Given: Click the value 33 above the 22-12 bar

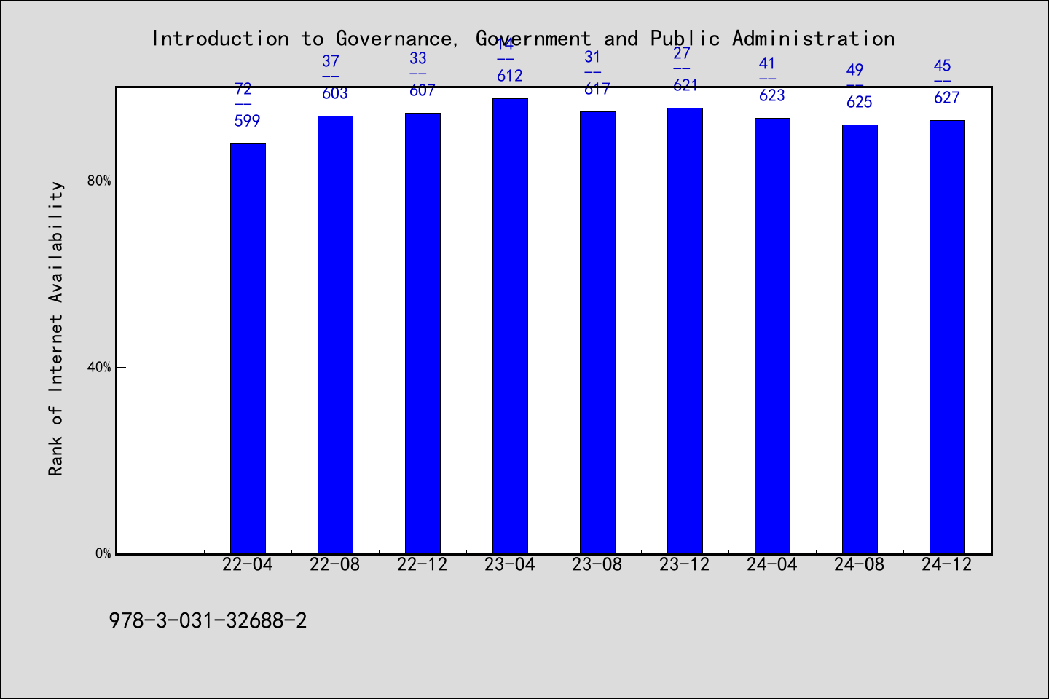Looking at the screenshot, I should (418, 58).
